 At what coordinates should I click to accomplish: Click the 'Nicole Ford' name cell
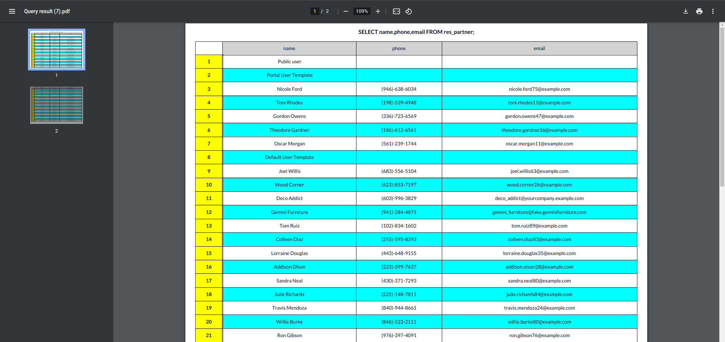point(289,89)
